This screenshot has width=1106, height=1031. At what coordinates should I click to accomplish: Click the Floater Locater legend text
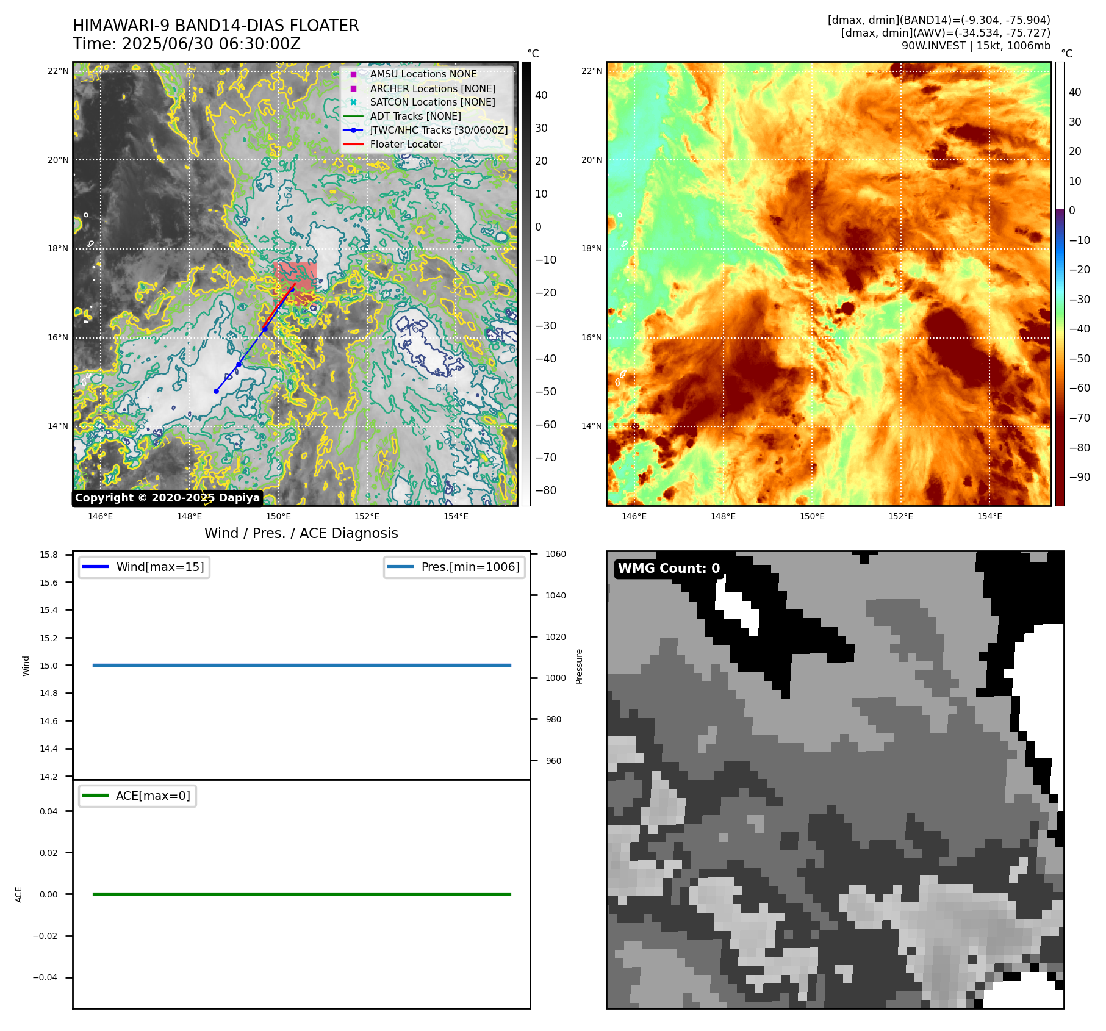pyautogui.click(x=406, y=144)
